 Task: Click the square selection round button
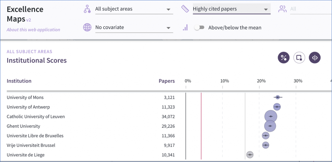tap(299, 58)
